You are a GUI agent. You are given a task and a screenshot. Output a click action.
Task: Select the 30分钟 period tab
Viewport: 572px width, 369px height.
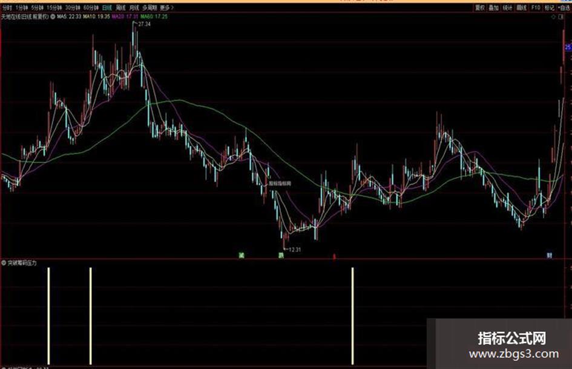[x=73, y=8]
